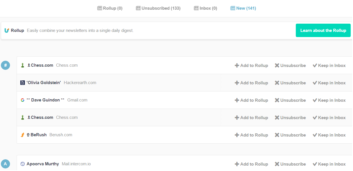
Task: Click the '#' section badge circle
Action: [x=5, y=65]
